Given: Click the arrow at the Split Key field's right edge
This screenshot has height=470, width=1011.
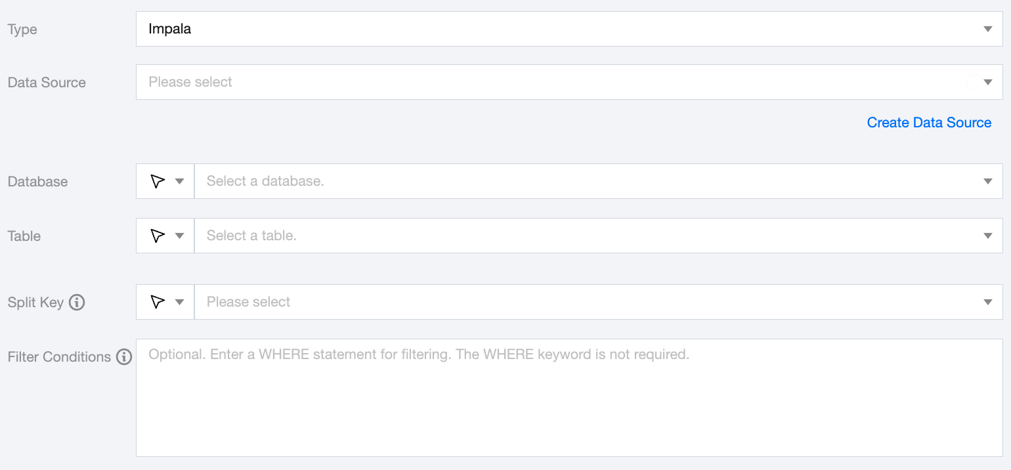Looking at the screenshot, I should [988, 302].
